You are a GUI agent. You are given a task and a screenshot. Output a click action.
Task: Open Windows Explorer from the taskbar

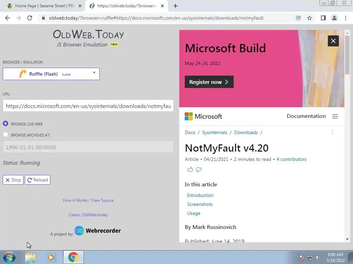(x=31, y=257)
